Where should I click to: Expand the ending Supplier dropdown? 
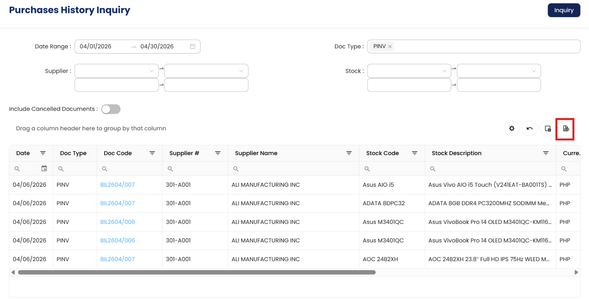pyautogui.click(x=206, y=71)
